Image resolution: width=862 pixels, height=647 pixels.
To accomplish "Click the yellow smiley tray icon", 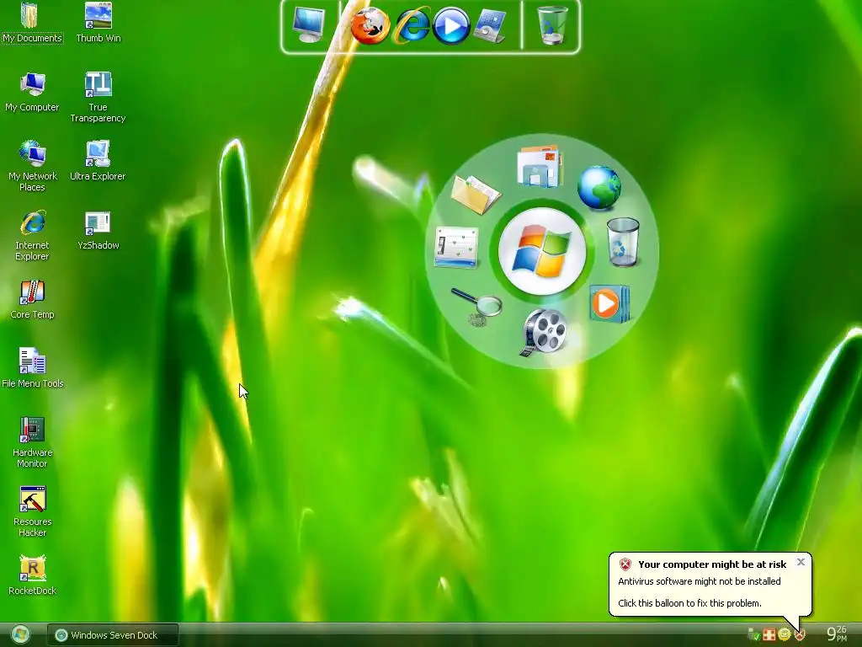I will (x=785, y=635).
